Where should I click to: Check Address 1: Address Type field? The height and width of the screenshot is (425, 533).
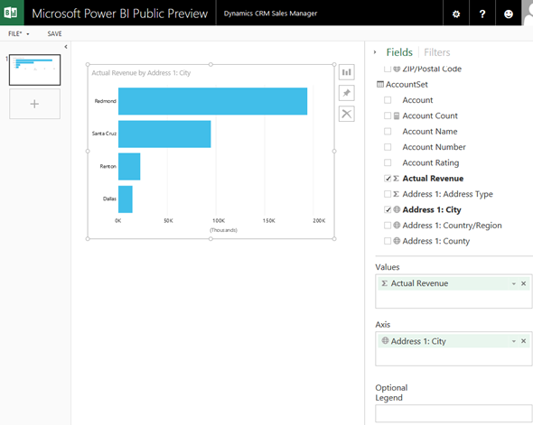388,194
